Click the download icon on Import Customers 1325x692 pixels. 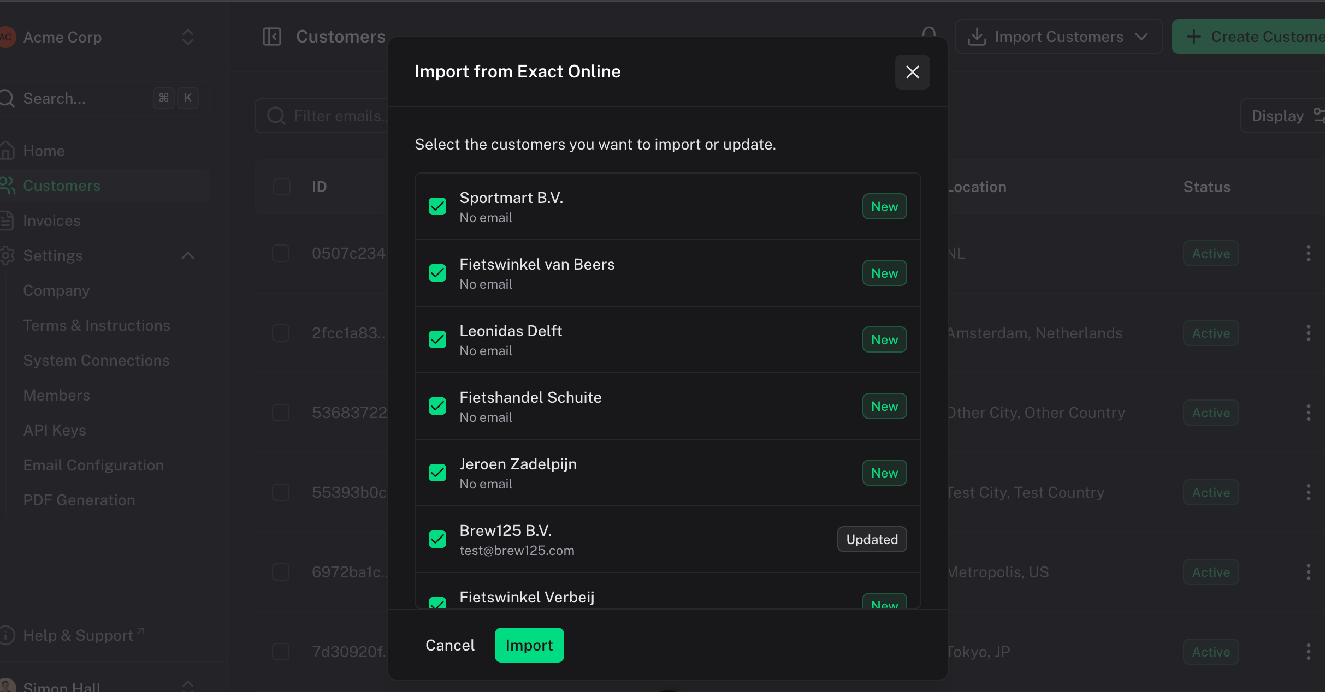click(x=977, y=37)
